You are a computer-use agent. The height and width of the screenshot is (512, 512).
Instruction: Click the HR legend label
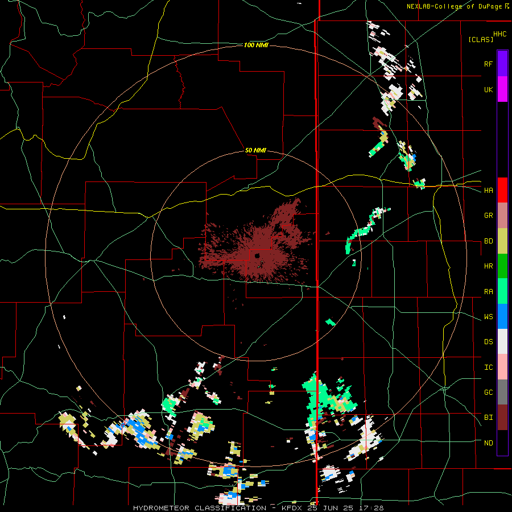(488, 266)
